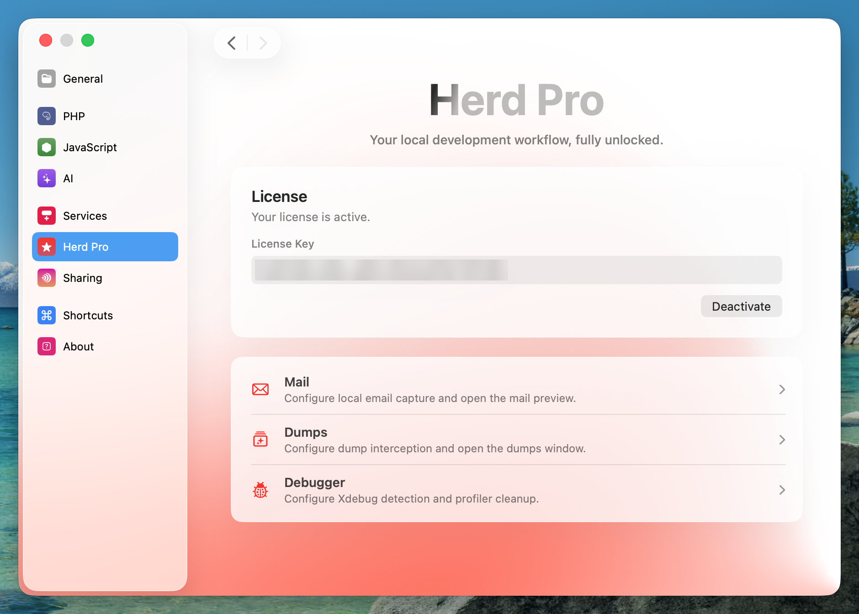Open the Debugger row title
The image size is (859, 614).
(314, 482)
